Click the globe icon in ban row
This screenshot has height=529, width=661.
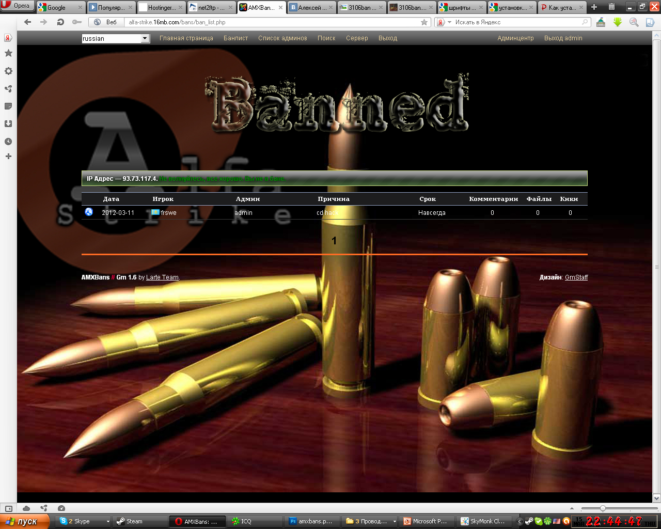(x=89, y=212)
